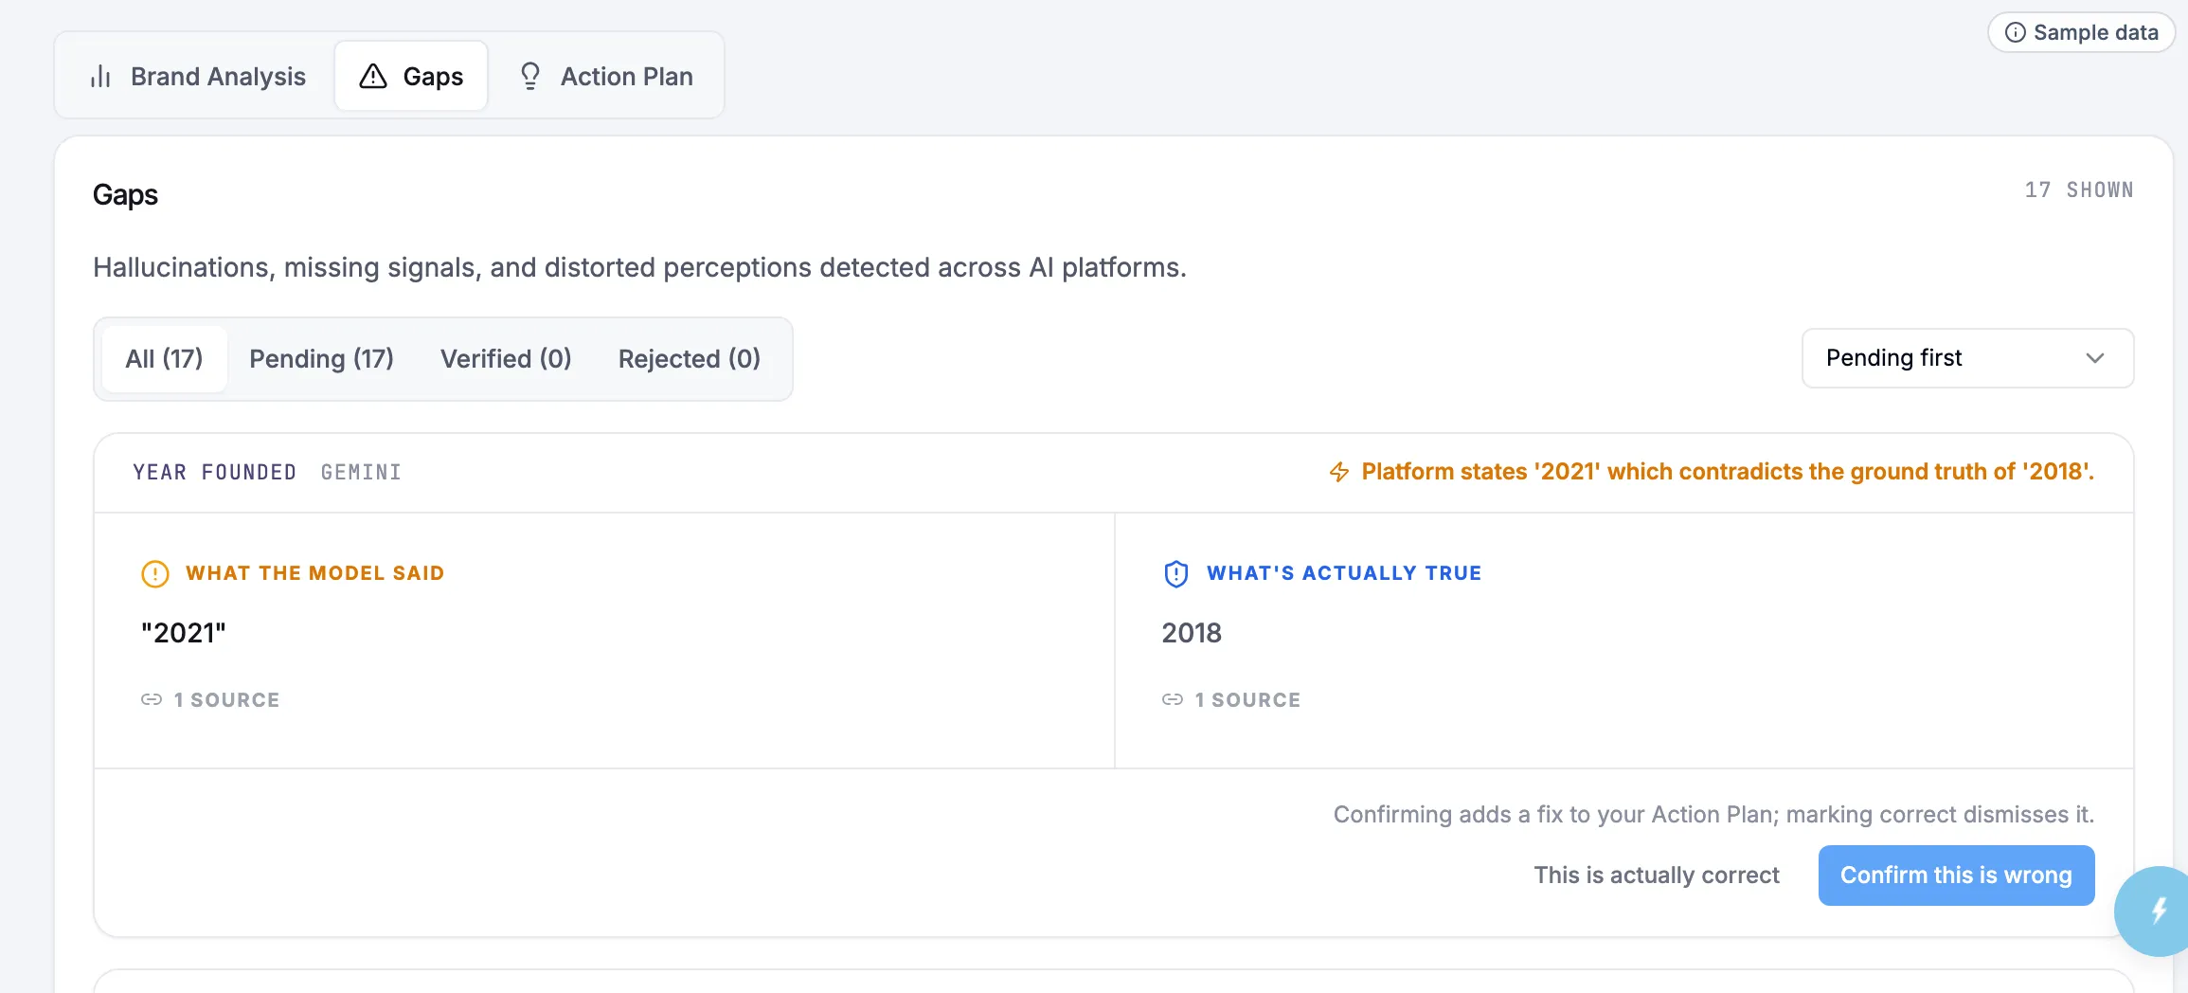Open the Brand Analysis tab
Viewport: 2188px width, 993px height.
197,76
